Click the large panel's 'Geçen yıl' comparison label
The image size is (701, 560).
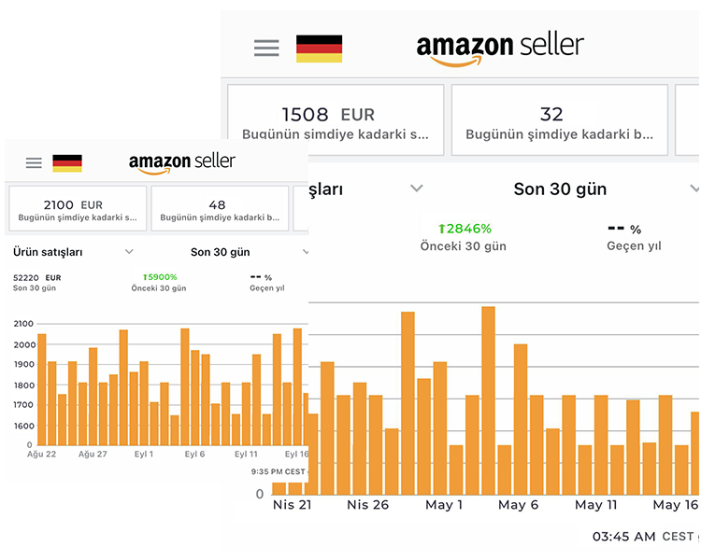click(635, 246)
